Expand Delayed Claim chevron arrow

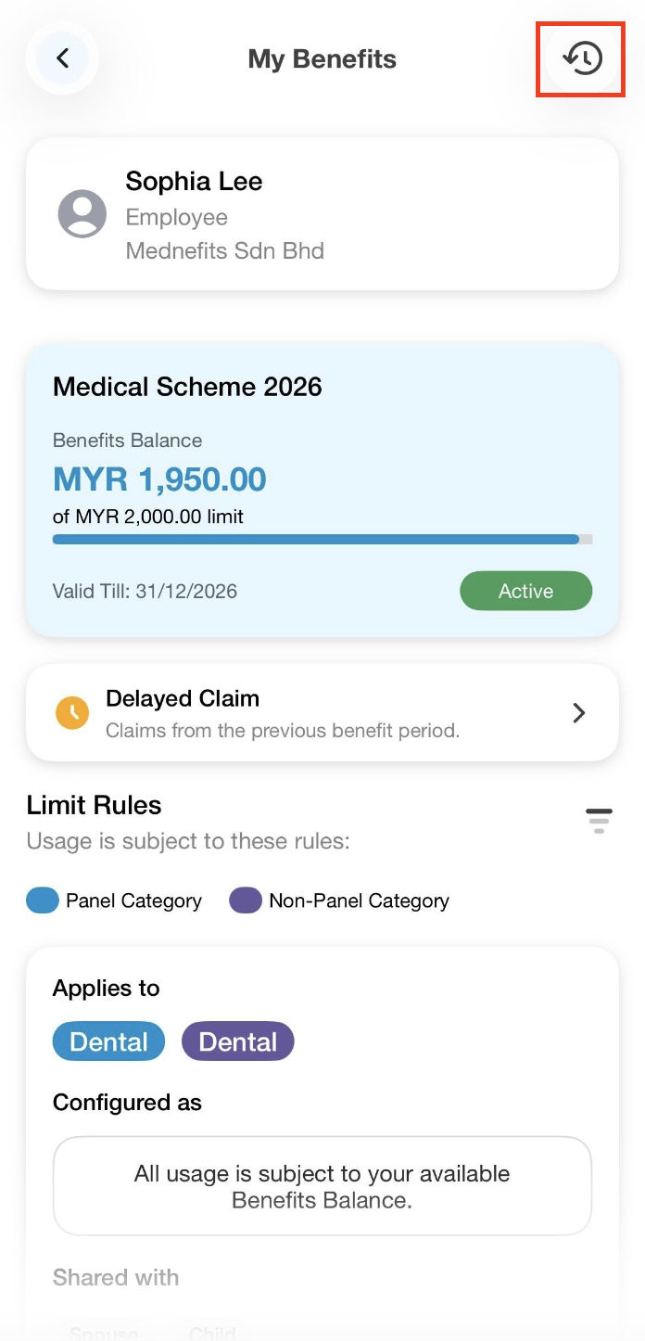(579, 712)
